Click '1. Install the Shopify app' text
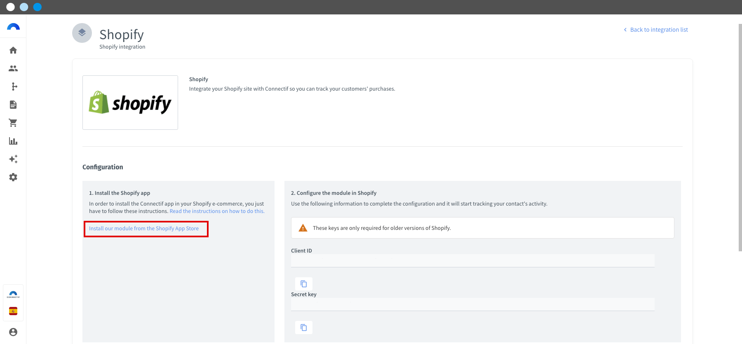Screen dimensions: 742x344 pyautogui.click(x=120, y=193)
